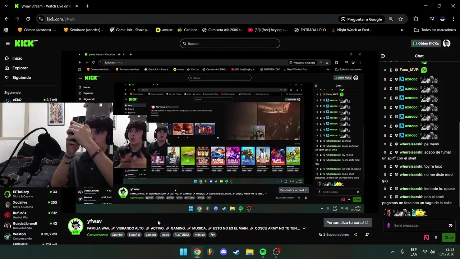Viewport: 460px width, 259px height.
Task: Open FL Studio from the taskbar
Action: point(210,252)
